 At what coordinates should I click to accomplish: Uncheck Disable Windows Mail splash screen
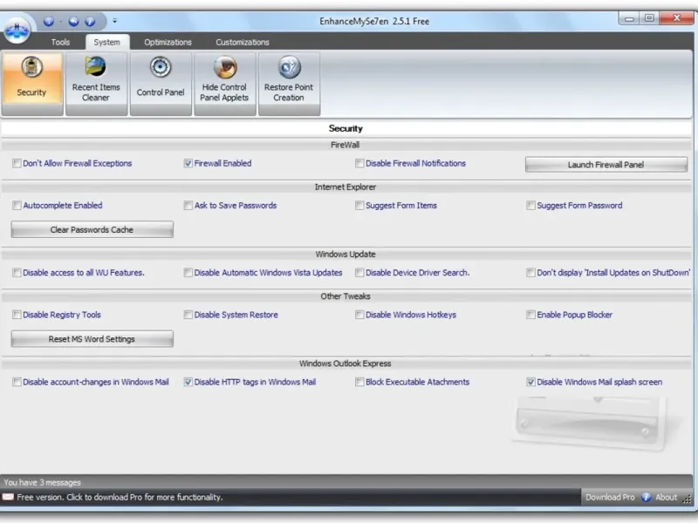tap(530, 382)
